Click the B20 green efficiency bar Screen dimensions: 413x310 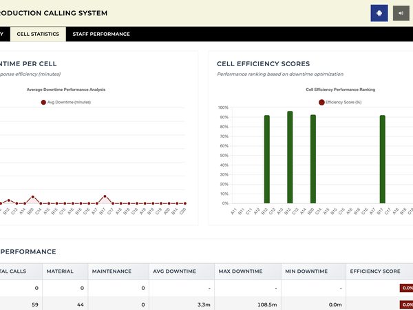313,159
